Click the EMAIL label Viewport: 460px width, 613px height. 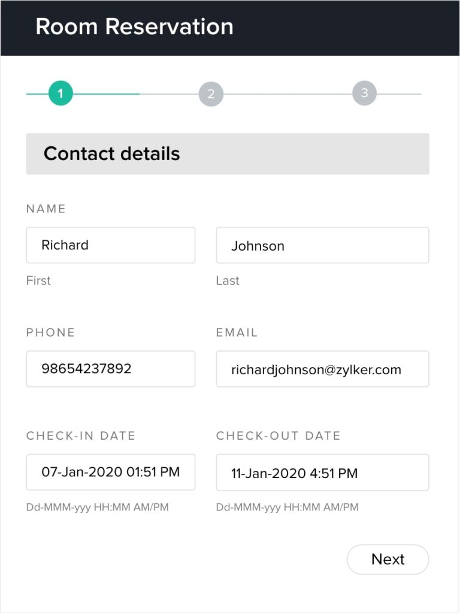point(237,332)
